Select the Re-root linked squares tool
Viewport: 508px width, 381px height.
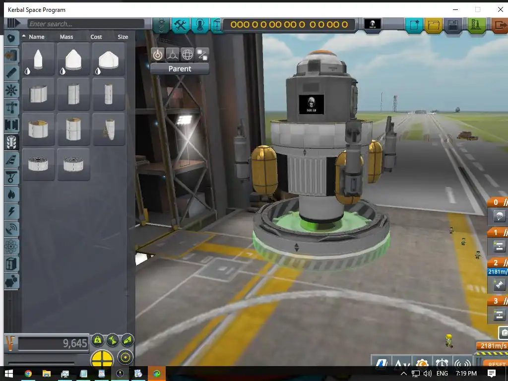pyautogui.click(x=202, y=55)
